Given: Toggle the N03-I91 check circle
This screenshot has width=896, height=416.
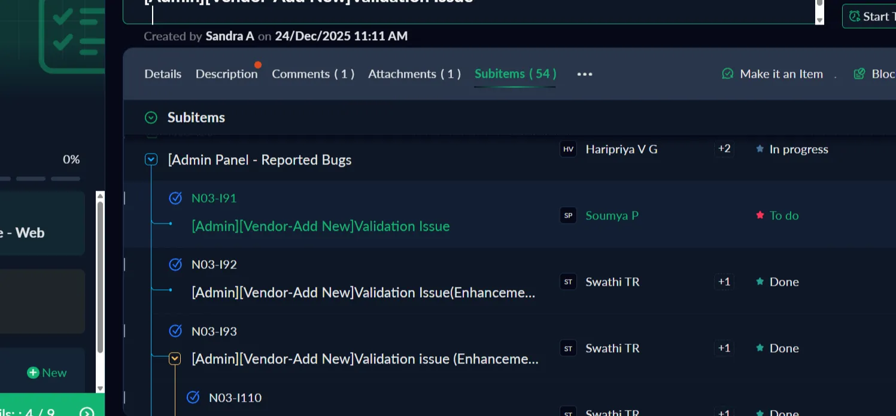Looking at the screenshot, I should (175, 198).
